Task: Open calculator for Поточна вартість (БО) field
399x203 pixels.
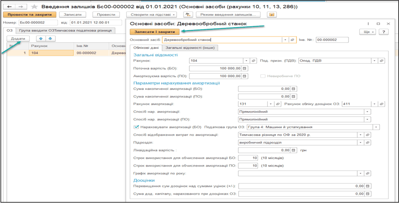Action: tap(245, 68)
